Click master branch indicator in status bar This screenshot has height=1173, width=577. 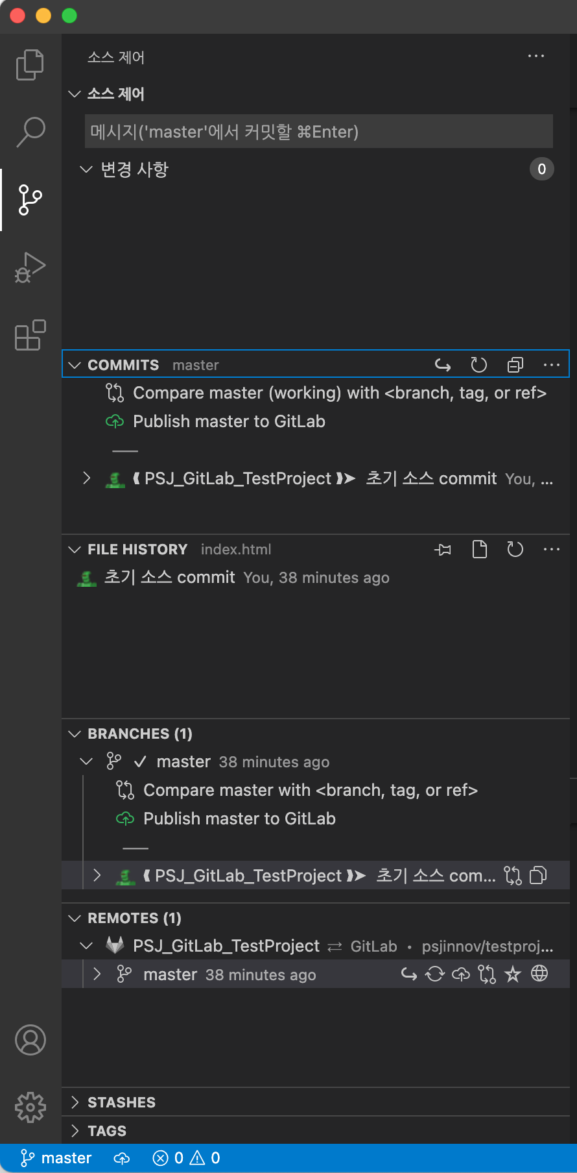56,1158
